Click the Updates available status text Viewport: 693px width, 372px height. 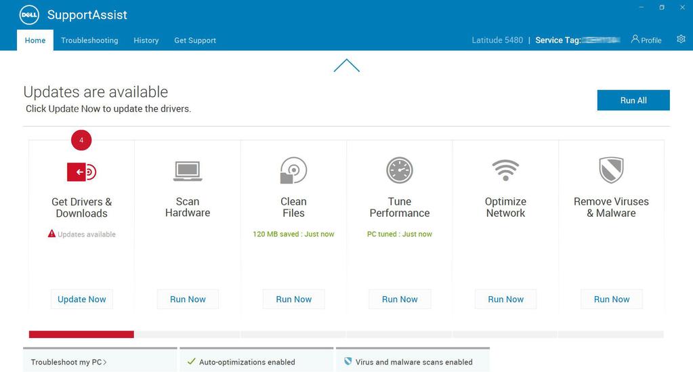(87, 234)
